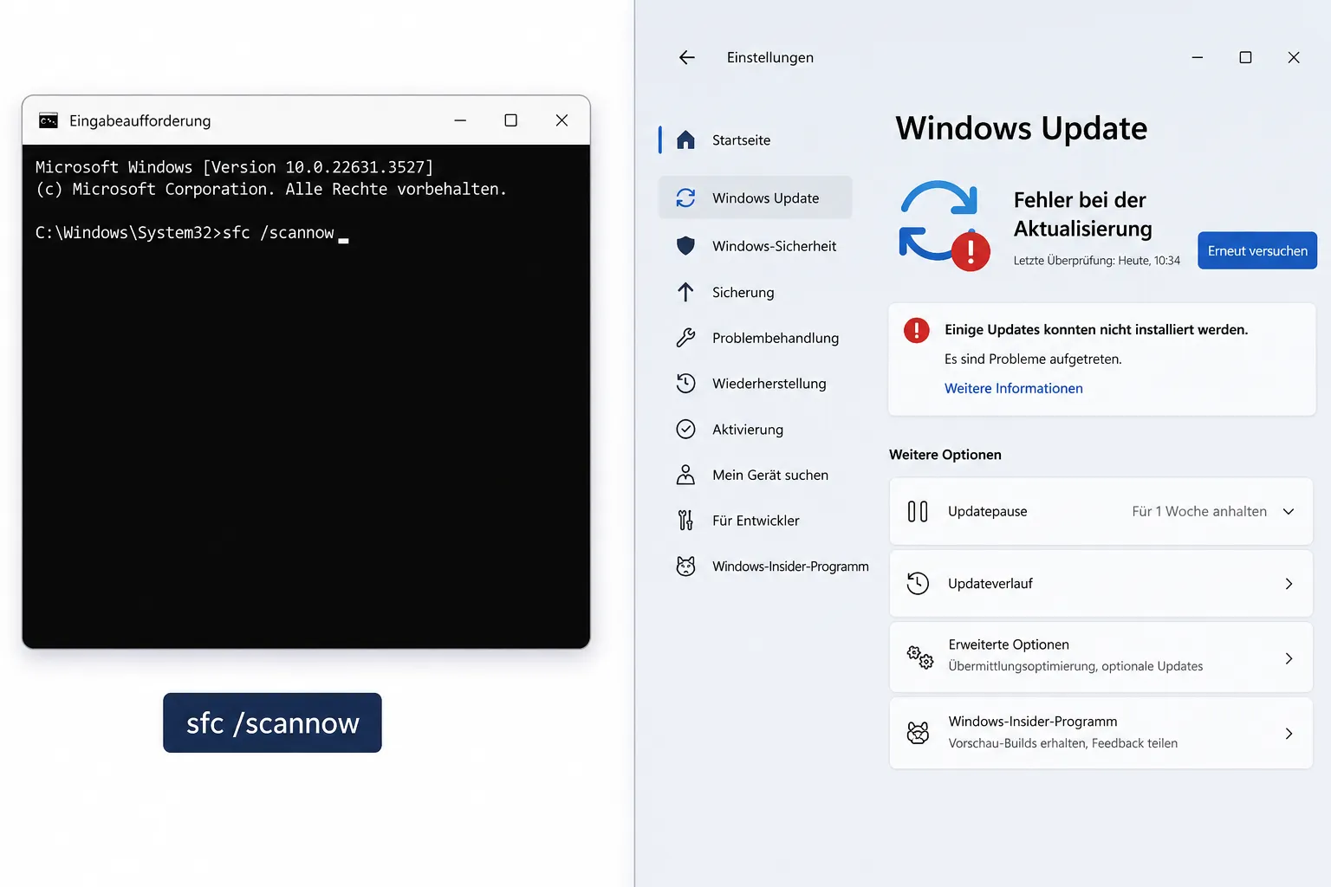
Task: Click the Für Entwickler tools icon
Action: (685, 521)
